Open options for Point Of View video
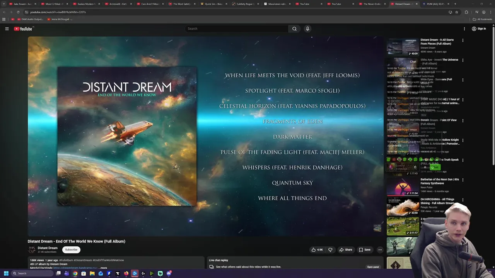Viewport: 495px width, 278px height. [x=463, y=120]
